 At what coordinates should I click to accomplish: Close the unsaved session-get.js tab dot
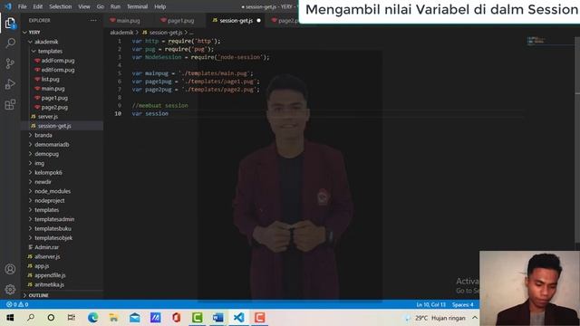tap(258, 21)
